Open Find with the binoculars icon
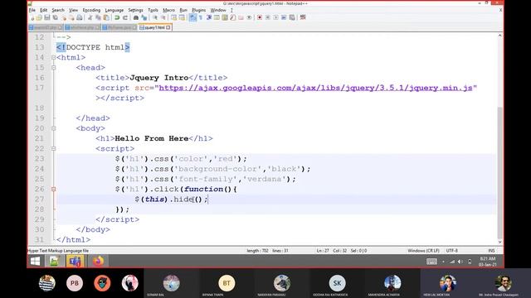Screen dimensions: 531x298 136,17
